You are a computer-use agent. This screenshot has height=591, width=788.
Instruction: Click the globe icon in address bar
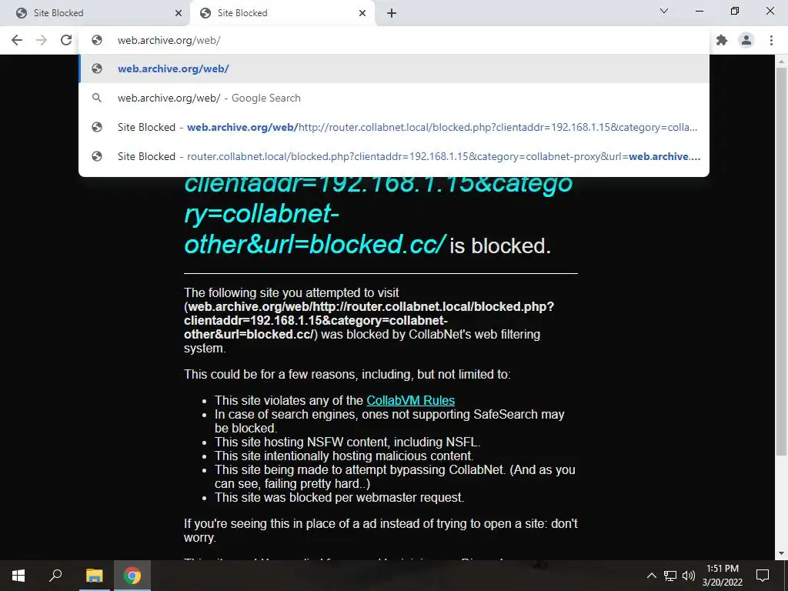[97, 40]
